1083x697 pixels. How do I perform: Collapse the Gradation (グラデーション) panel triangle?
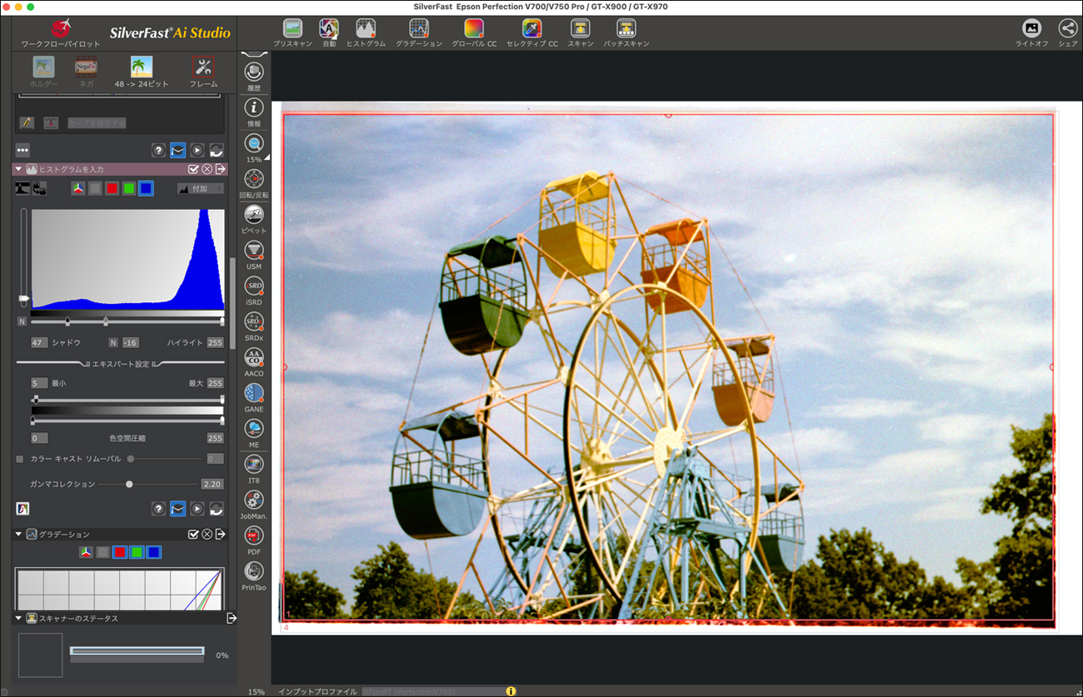(x=18, y=534)
